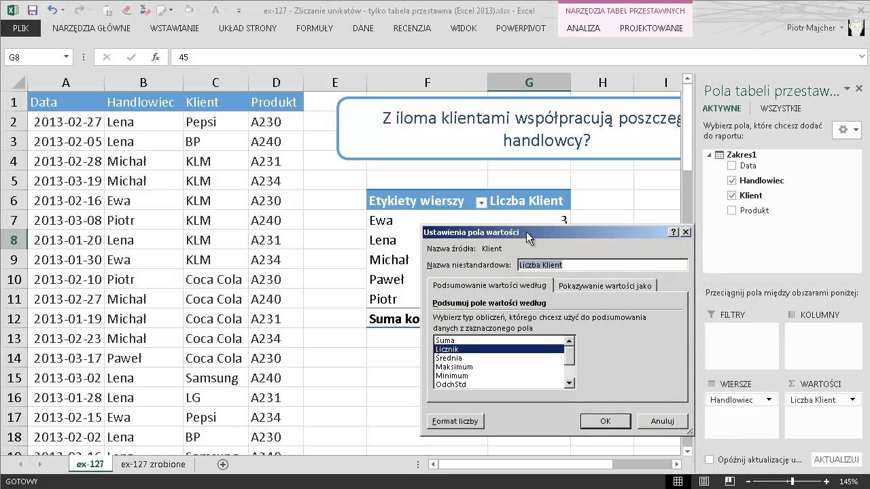Close the Pola tabeli przestawnej pane
870x489 pixels.
click(x=860, y=89)
